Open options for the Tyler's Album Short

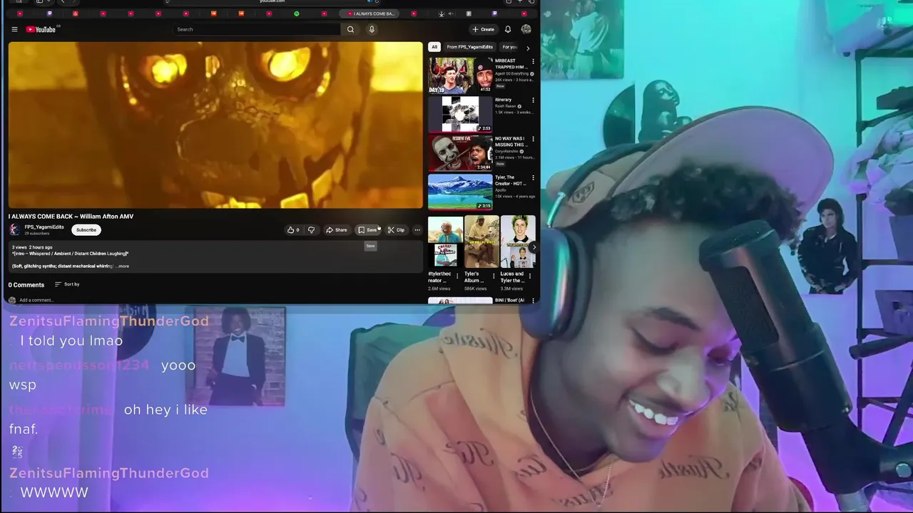(x=494, y=276)
